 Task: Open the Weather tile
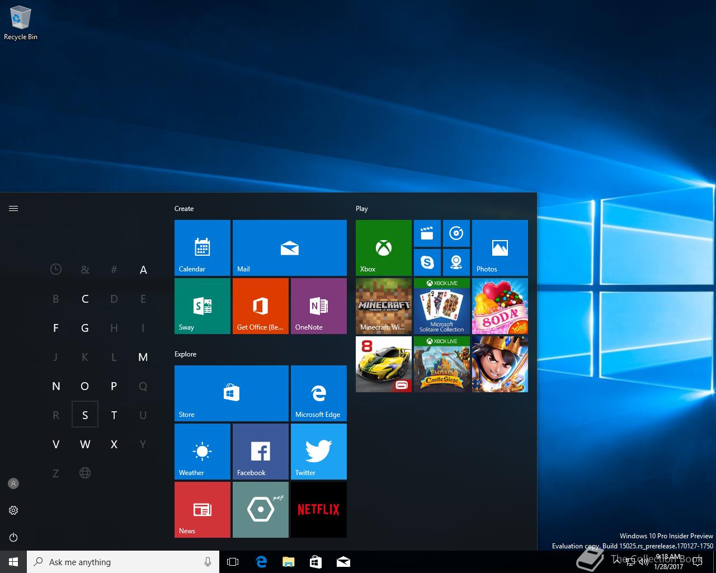click(202, 452)
